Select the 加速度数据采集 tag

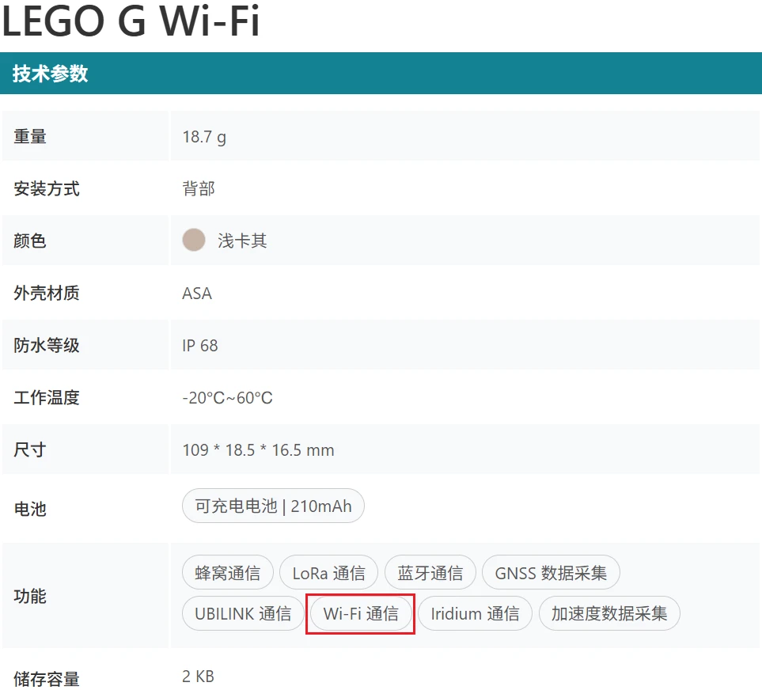coord(609,613)
